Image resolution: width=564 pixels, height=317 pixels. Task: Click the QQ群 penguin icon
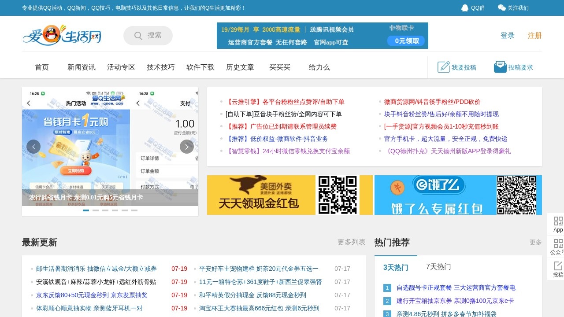coord(465,8)
